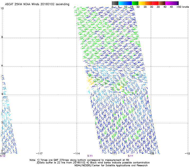Click the blue 10-15 knots legend color

click(128, 3)
